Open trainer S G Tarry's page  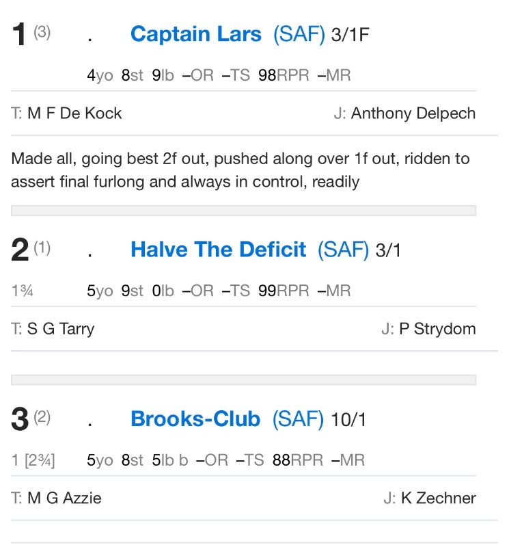61,329
